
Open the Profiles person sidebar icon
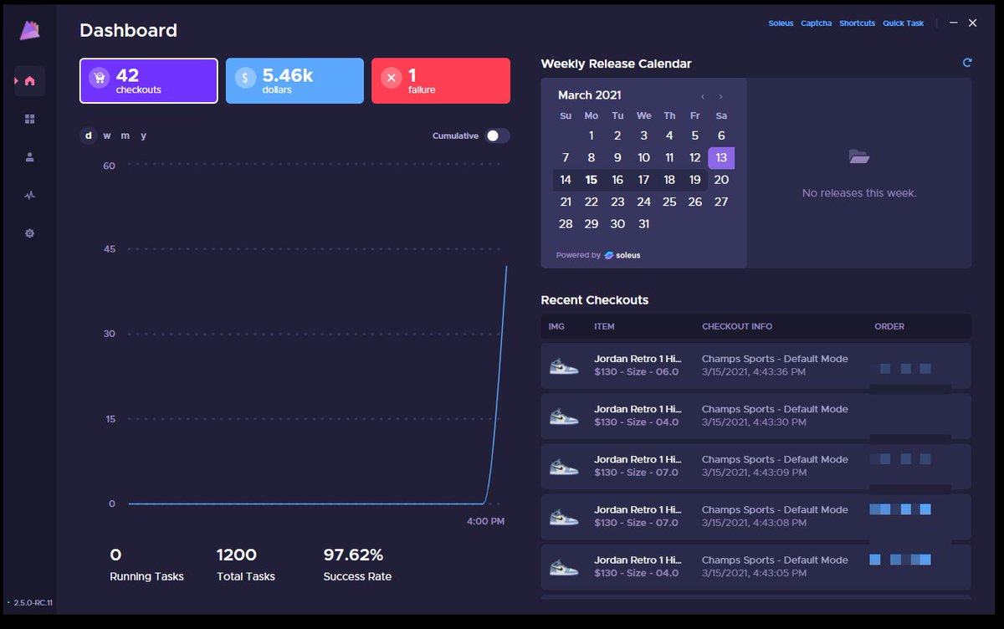coord(30,157)
